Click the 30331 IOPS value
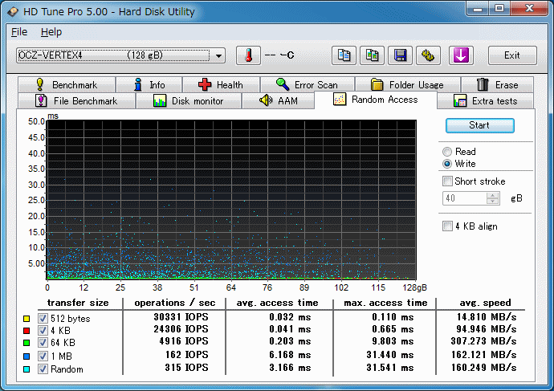 point(181,317)
